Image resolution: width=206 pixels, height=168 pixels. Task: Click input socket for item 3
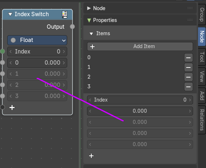click(3, 96)
